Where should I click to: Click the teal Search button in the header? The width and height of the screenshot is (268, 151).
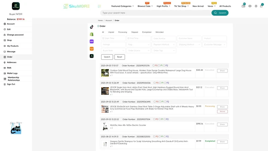[x=220, y=13]
